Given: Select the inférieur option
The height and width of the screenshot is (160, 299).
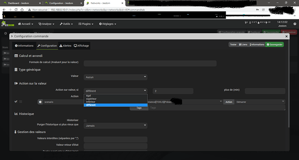Looking at the screenshot, I should 116,102.
